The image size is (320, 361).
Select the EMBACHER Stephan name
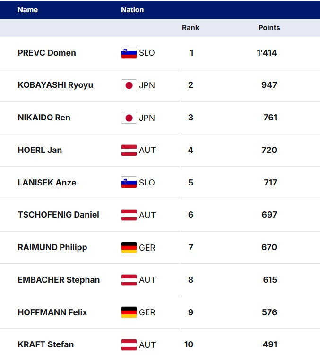(59, 280)
